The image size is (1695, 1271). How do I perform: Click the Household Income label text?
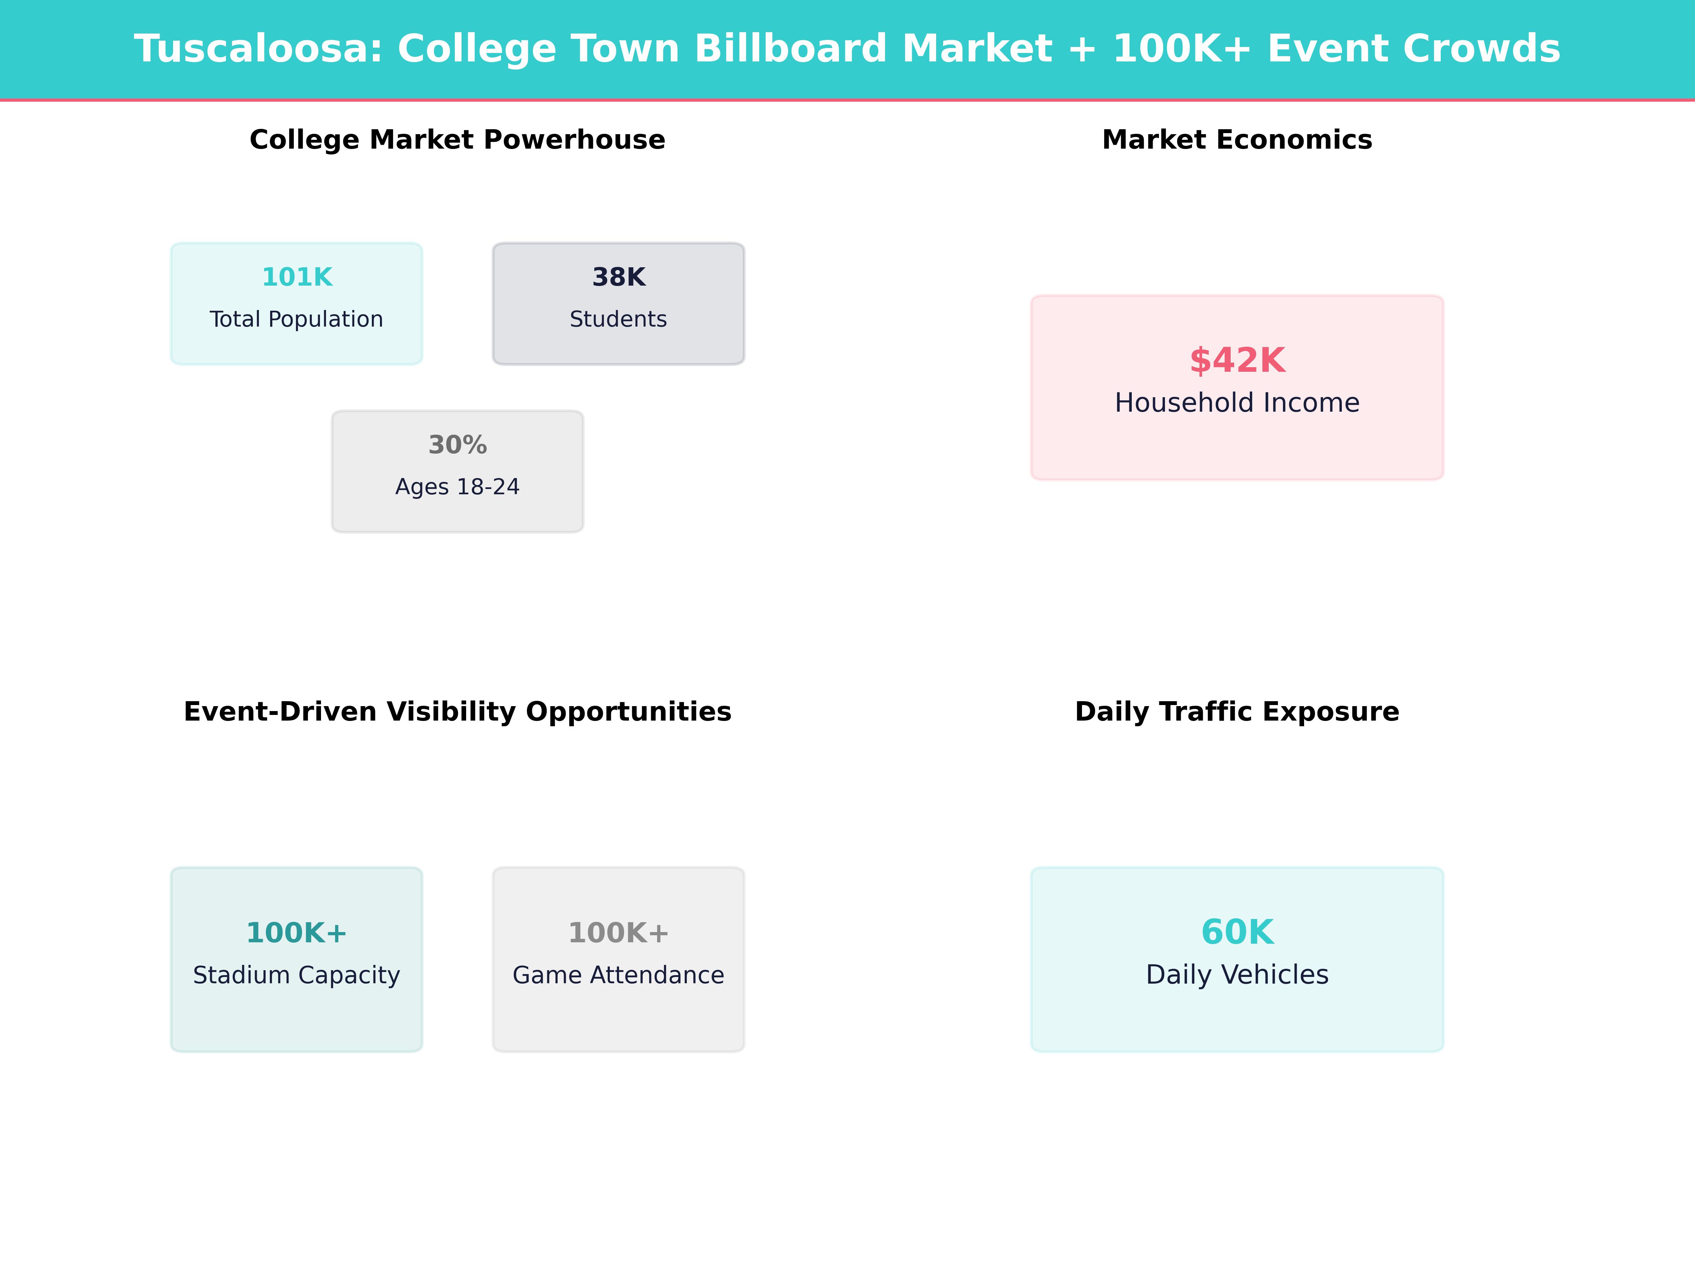[1237, 402]
